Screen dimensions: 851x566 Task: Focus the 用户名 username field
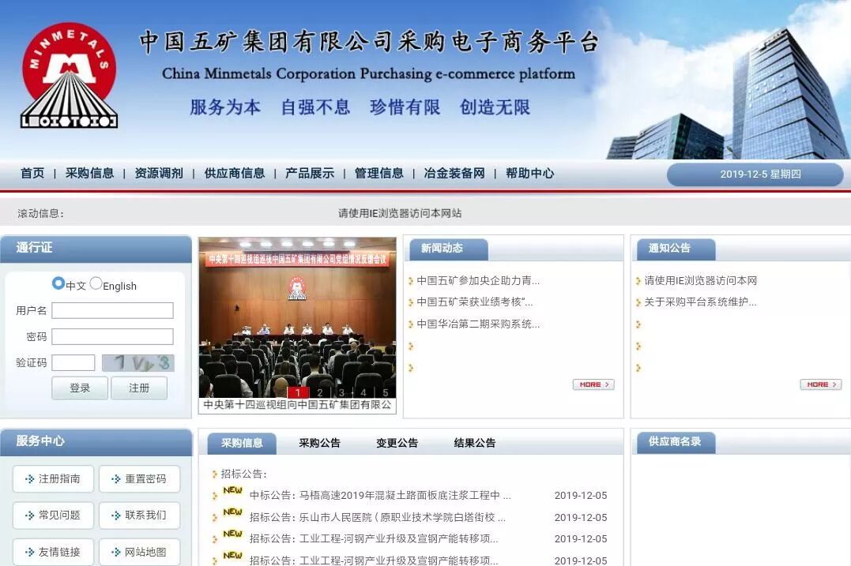[x=112, y=311]
